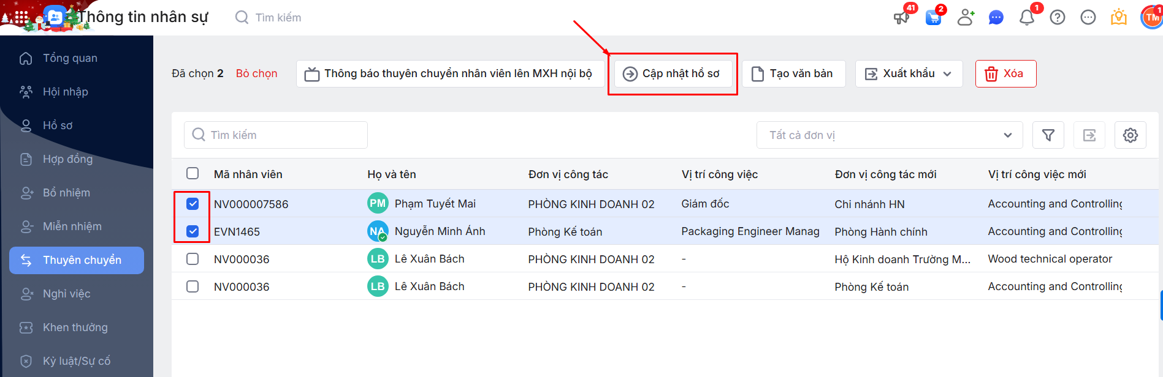Go to Hợp đồng in sidebar
Screen dimensions: 1163x377
[67, 159]
